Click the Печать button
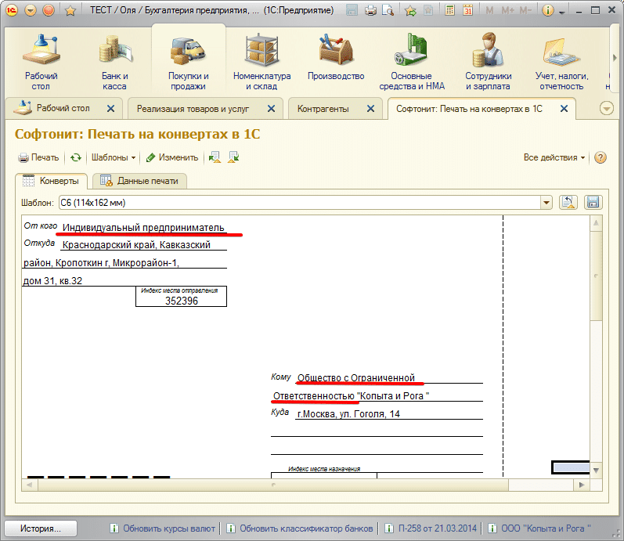 click(x=38, y=157)
